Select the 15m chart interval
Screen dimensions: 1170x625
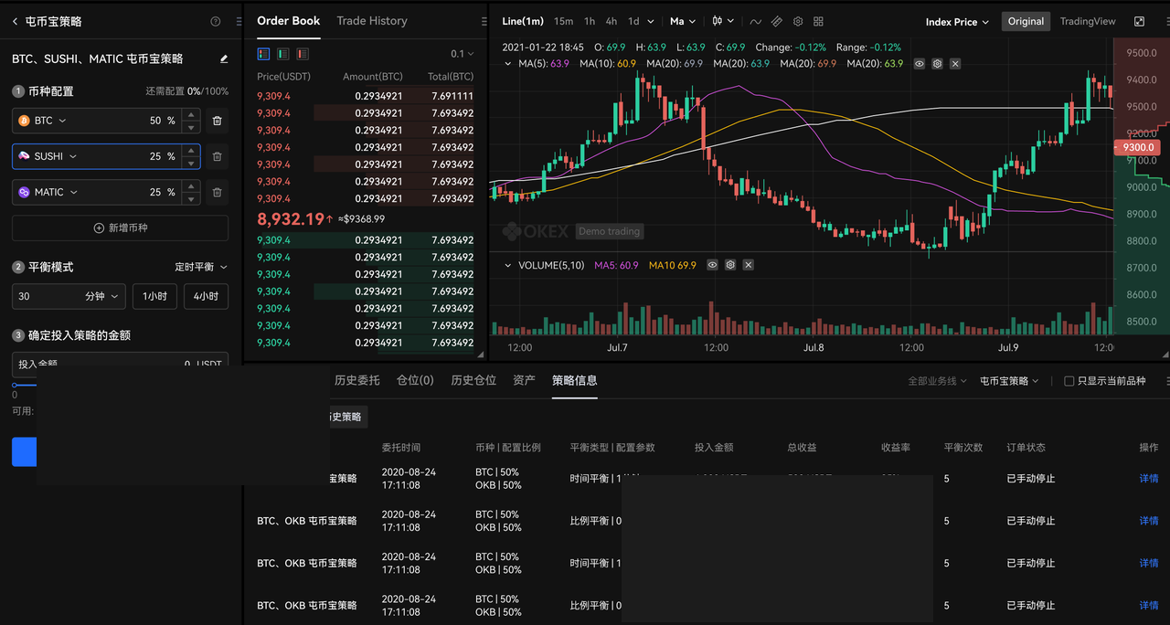click(x=563, y=21)
